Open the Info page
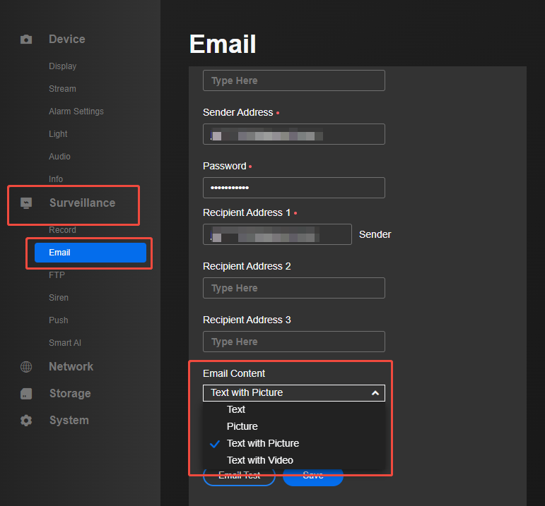The height and width of the screenshot is (506, 545). 56,179
